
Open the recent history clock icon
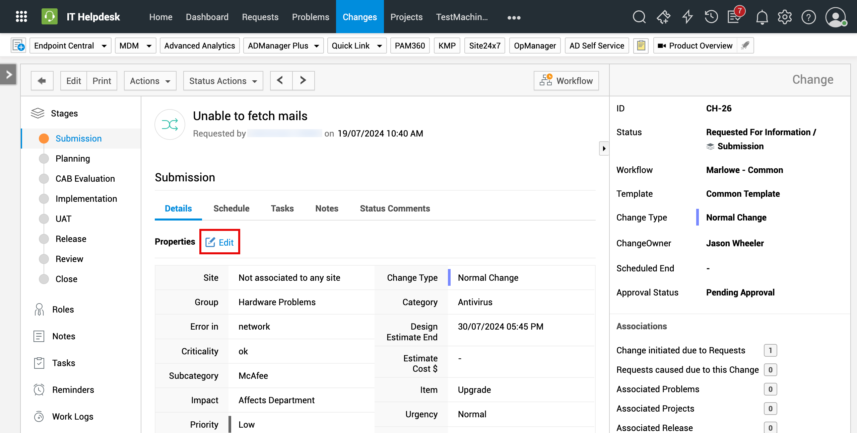(x=711, y=17)
